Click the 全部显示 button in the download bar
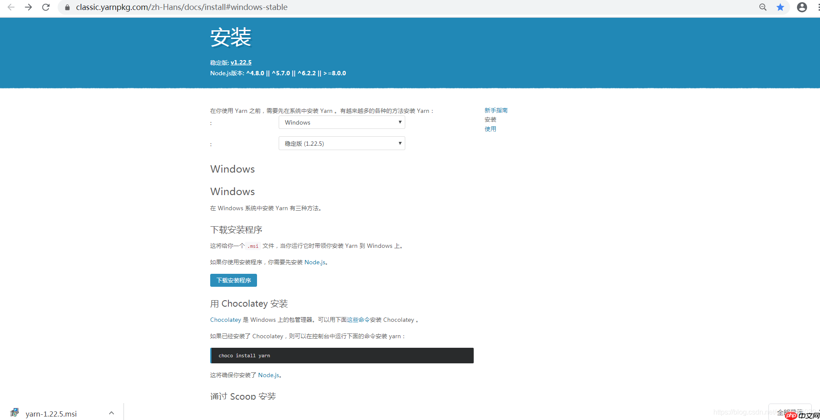820x420 pixels. [x=790, y=412]
